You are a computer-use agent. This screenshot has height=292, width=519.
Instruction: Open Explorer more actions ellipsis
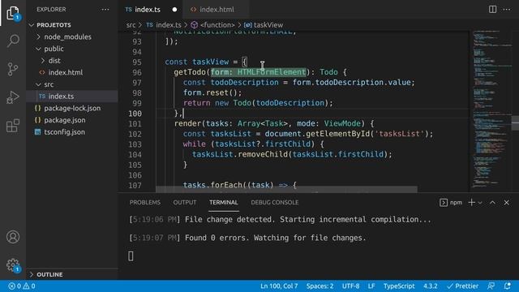105,10
